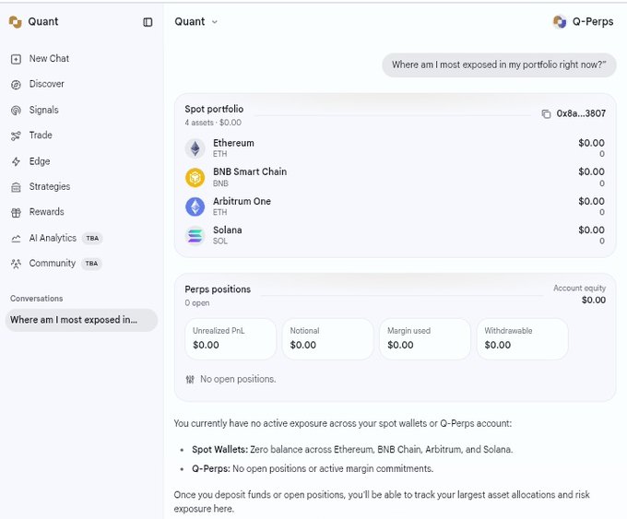
Task: Click the Community people icon
Action: coord(16,264)
